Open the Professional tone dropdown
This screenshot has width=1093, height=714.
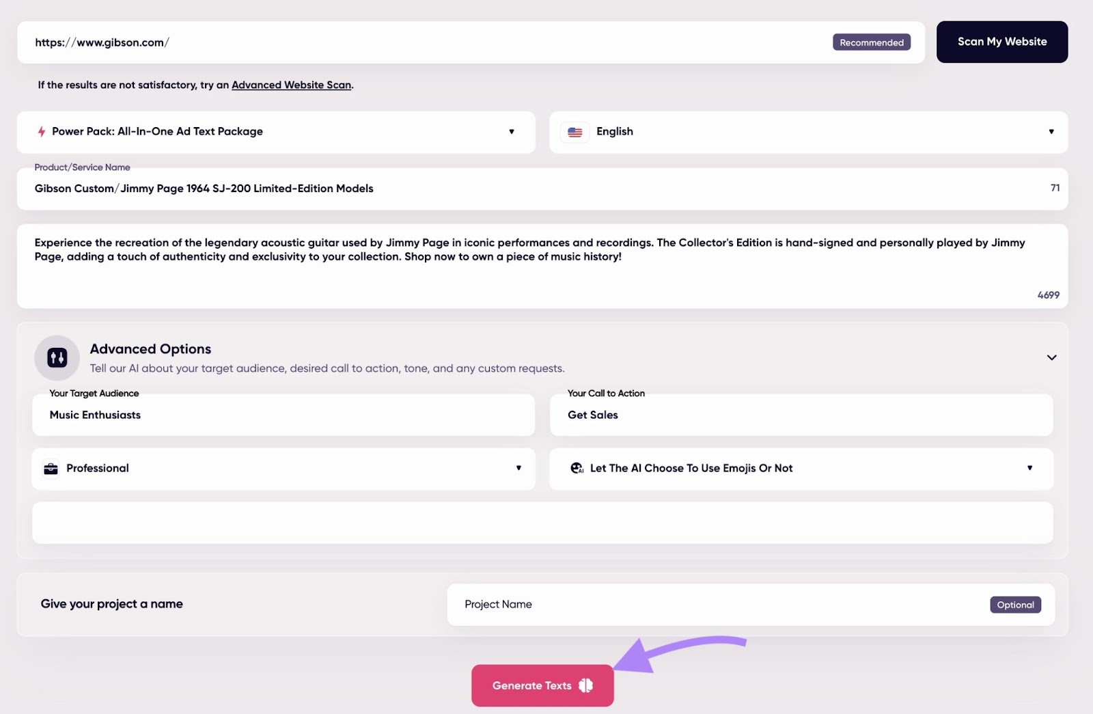click(518, 469)
